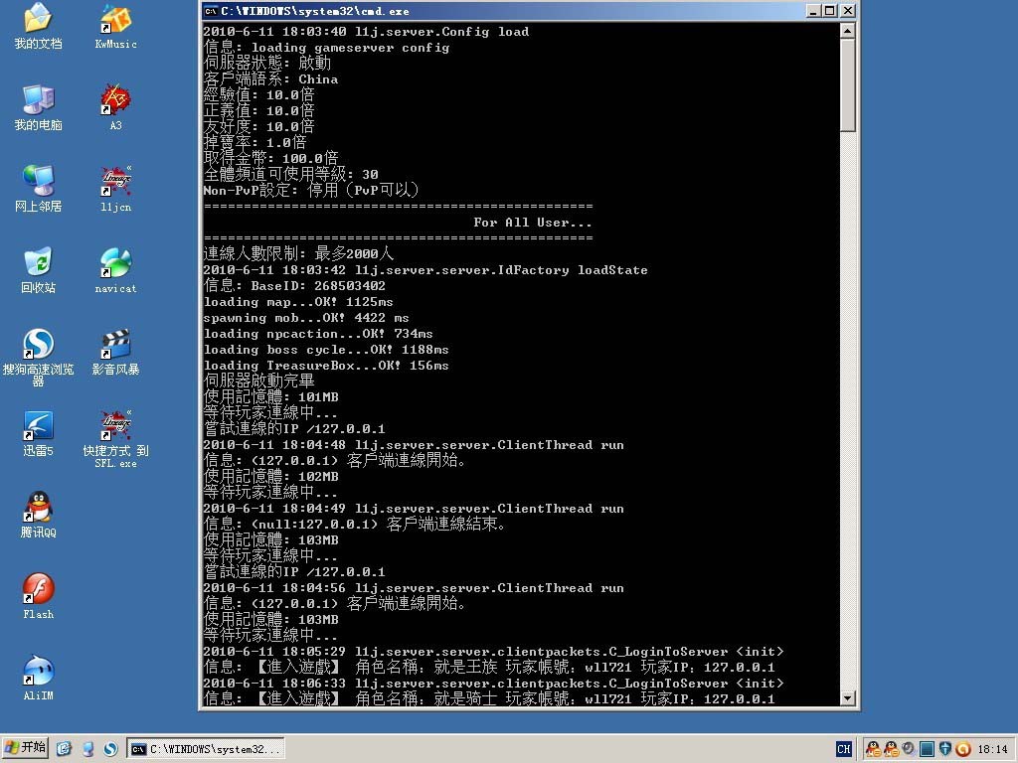This screenshot has width=1018, height=763.
Task: Launch the 腾讯QQ desktop icon
Action: [x=38, y=507]
